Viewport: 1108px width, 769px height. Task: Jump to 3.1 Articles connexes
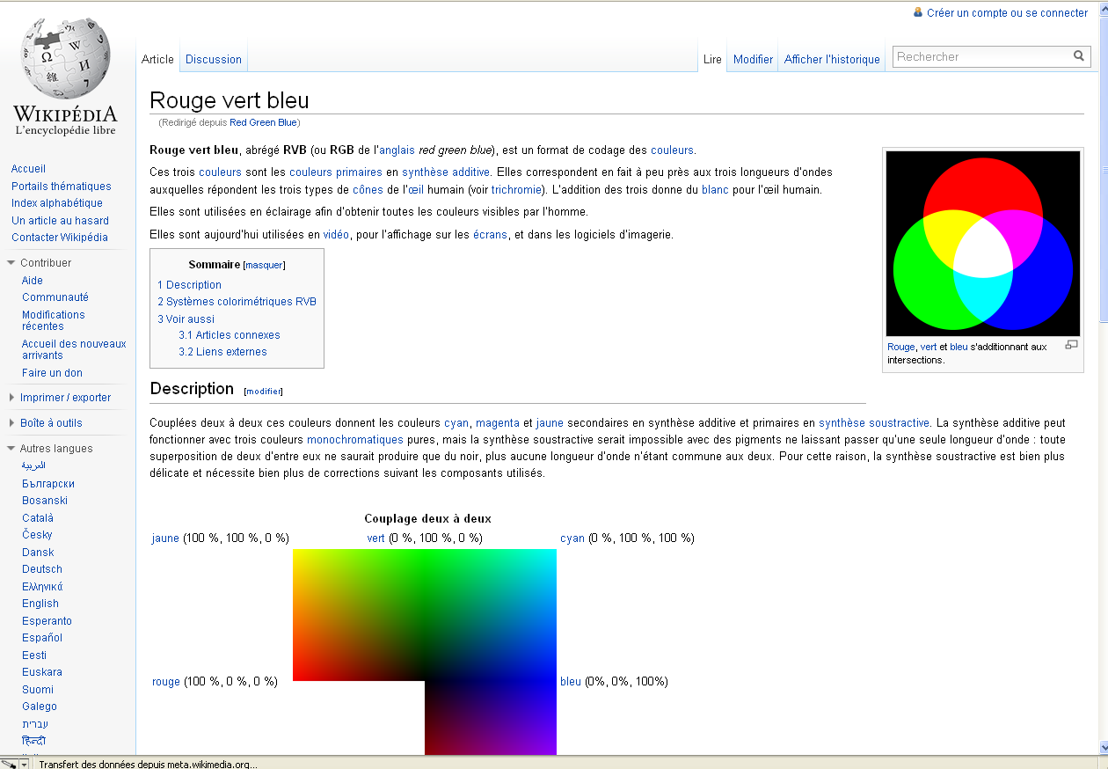click(230, 335)
